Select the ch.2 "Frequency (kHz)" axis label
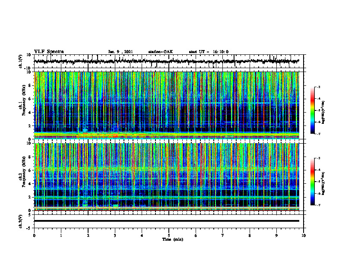This screenshot has width=342, height=264. (x=24, y=172)
